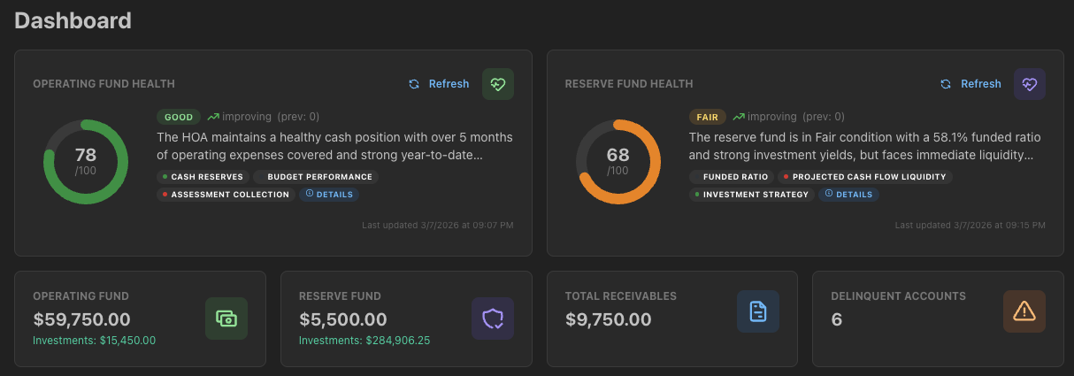1074x376 pixels.
Task: Click the orange warning triangle on Delinquent Accounts
Action: click(x=1024, y=311)
